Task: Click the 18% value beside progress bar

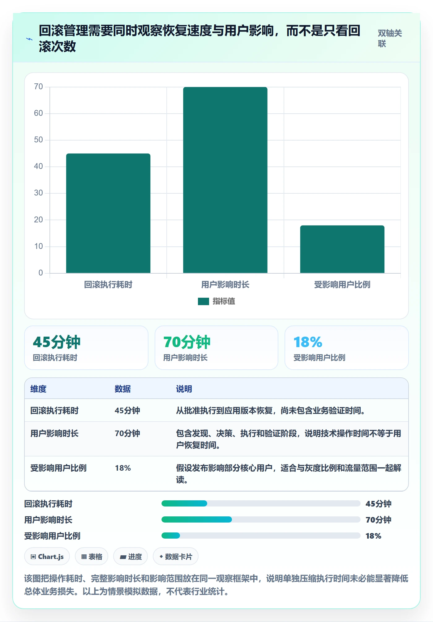Action: 373,536
